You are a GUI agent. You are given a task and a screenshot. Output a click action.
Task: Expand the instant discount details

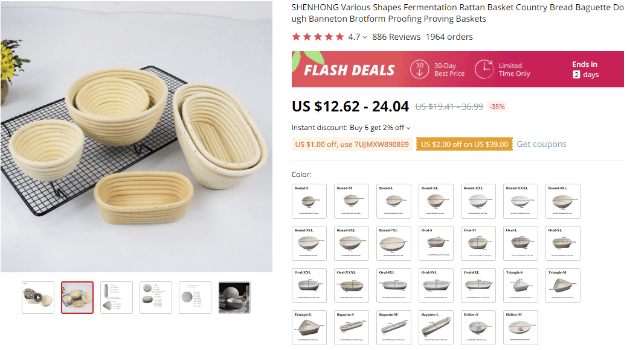408,128
